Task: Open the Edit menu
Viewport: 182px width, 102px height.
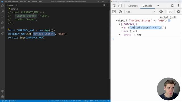Action: [9, 2]
